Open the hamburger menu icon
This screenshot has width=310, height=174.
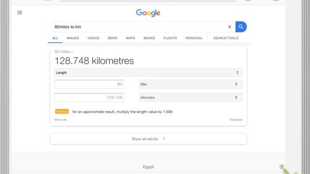pyautogui.click(x=19, y=13)
